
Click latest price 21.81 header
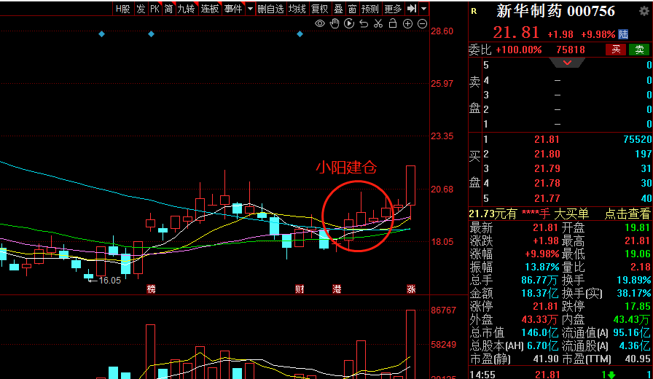516,33
